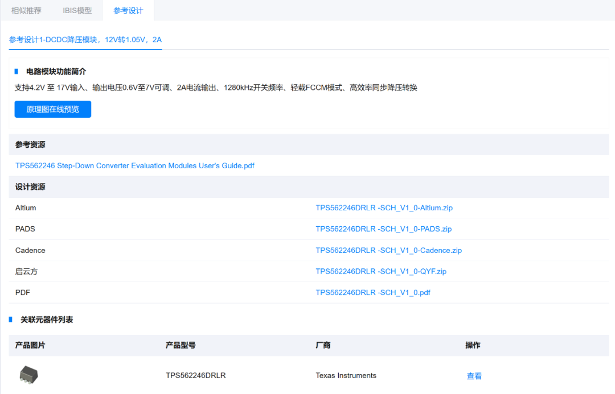This screenshot has width=615, height=394.
Task: Click the 原理图在线预览 button
Action: (53, 109)
